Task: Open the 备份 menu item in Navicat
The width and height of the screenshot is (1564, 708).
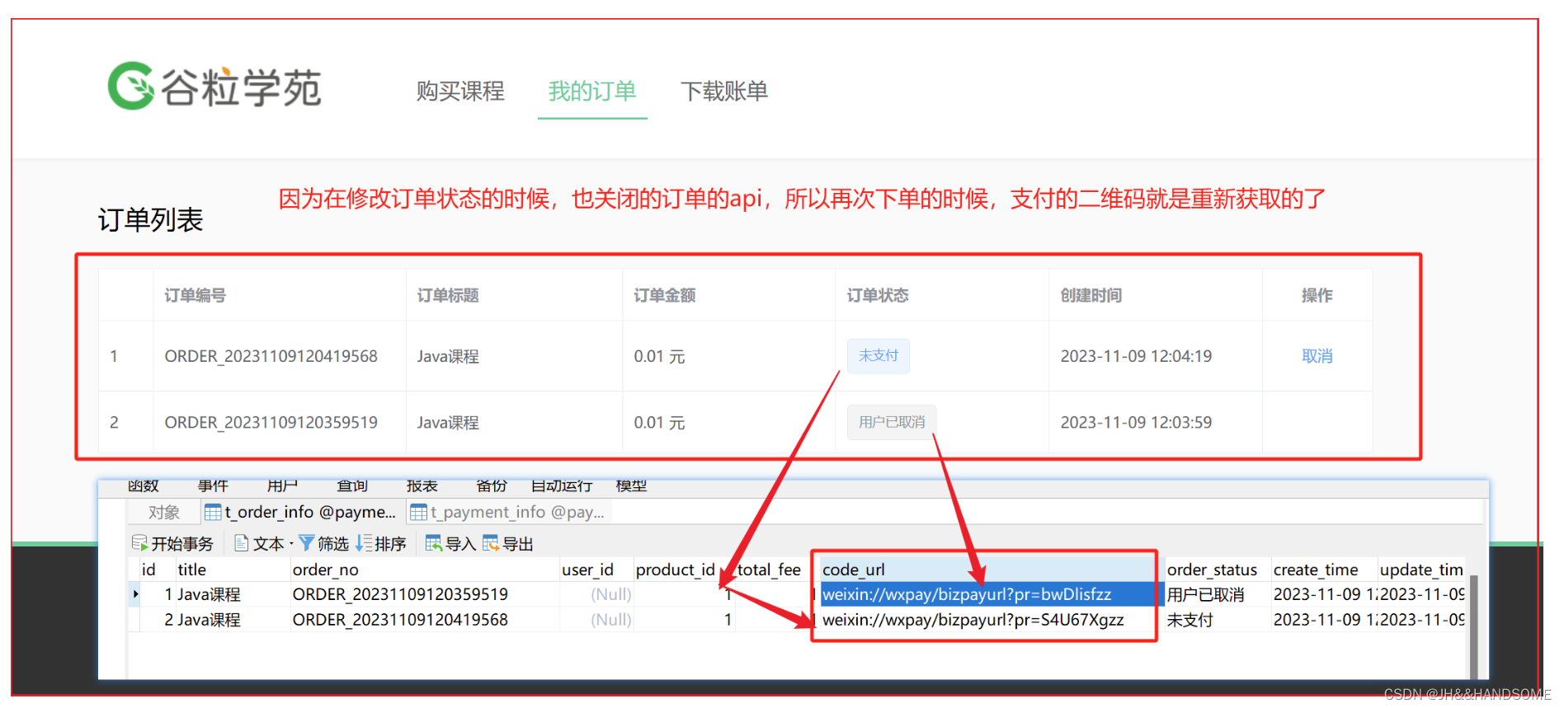Action: click(x=492, y=485)
